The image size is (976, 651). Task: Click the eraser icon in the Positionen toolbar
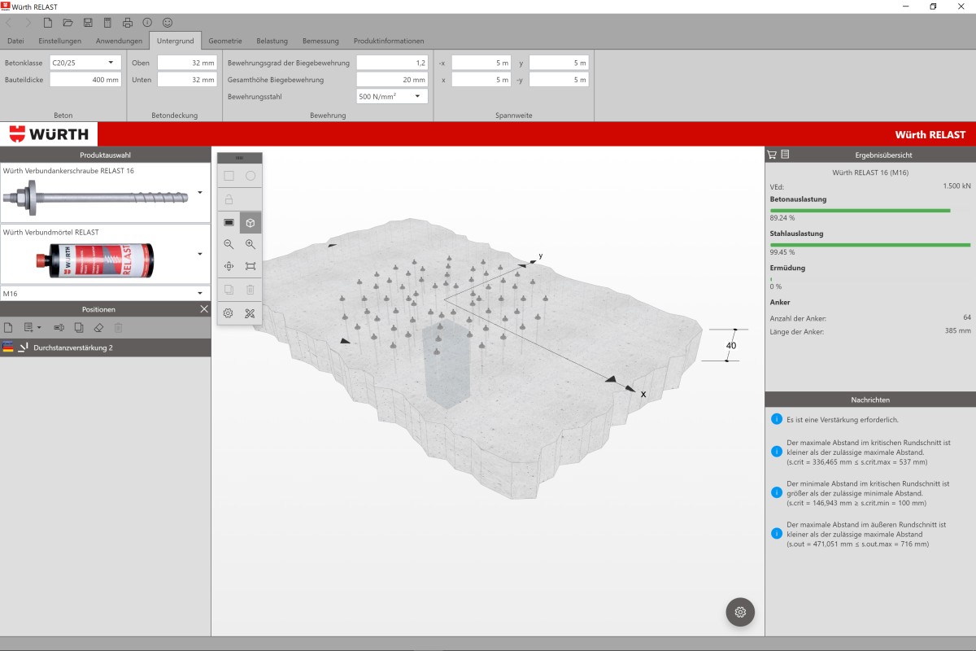[98, 327]
